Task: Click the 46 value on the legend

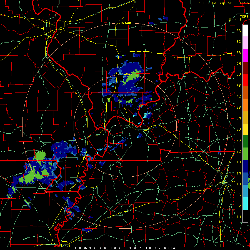Action: (239, 86)
